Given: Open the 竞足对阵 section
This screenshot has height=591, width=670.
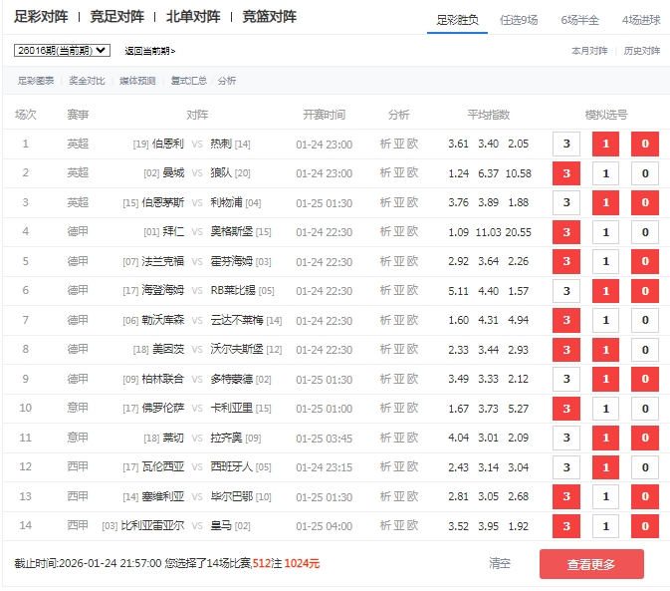Looking at the screenshot, I should pyautogui.click(x=116, y=17).
